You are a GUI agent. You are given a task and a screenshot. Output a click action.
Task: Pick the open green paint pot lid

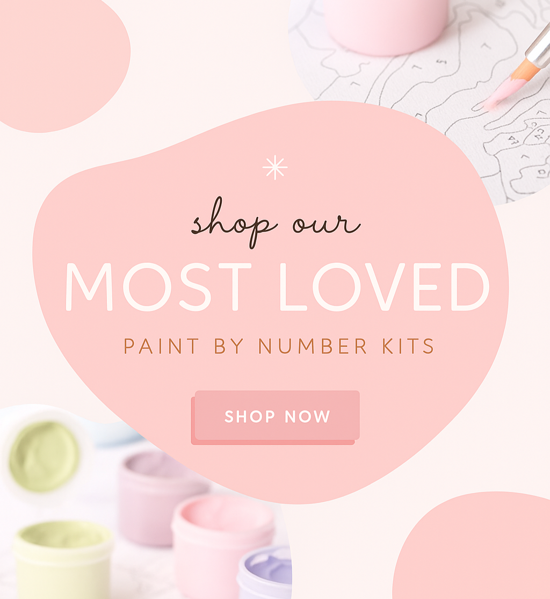click(x=44, y=457)
